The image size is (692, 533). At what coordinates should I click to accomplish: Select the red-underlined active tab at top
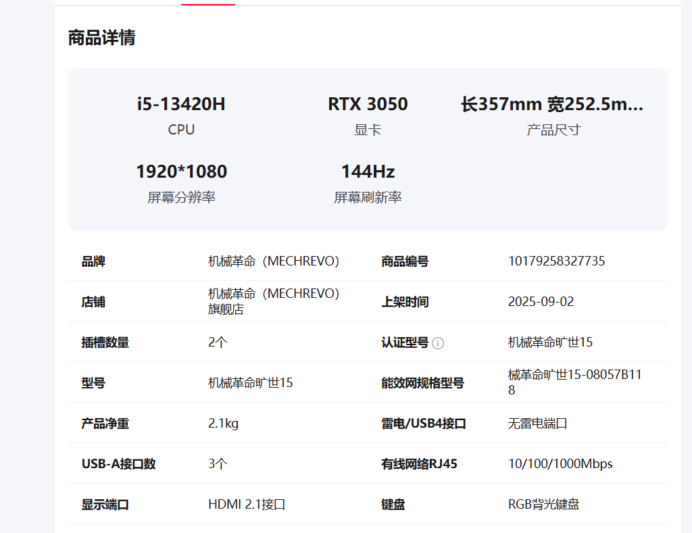[x=208, y=3]
